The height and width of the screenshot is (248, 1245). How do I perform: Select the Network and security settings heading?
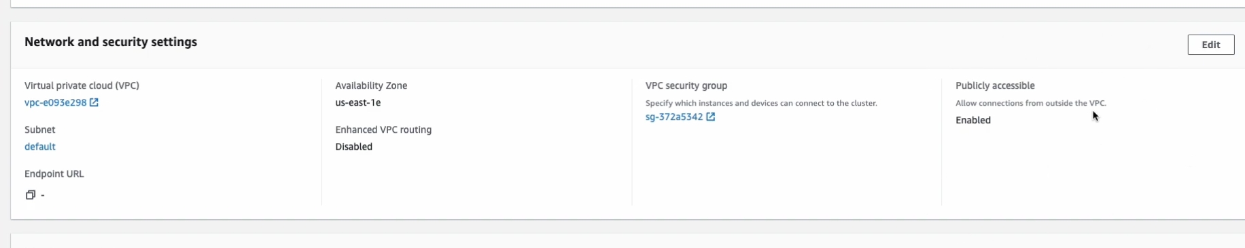(x=111, y=42)
